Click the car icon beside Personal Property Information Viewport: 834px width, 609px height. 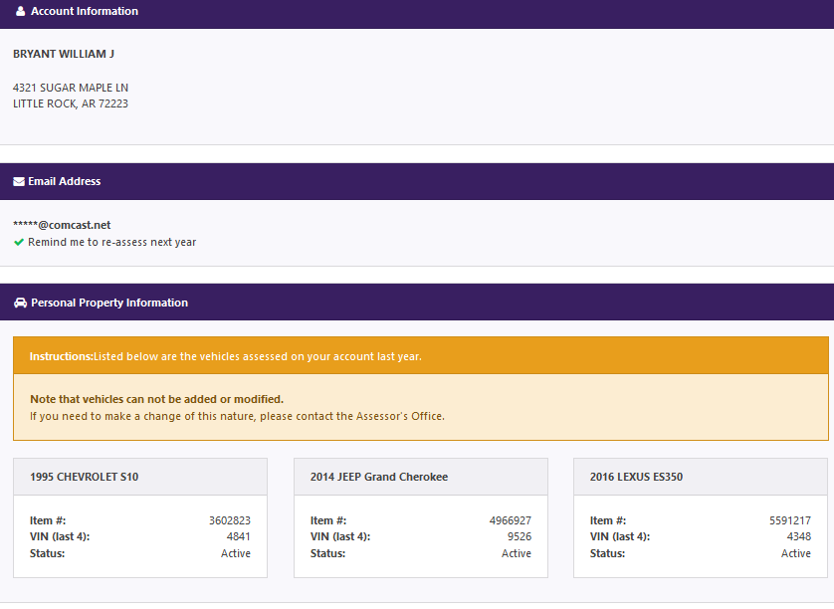tap(20, 304)
